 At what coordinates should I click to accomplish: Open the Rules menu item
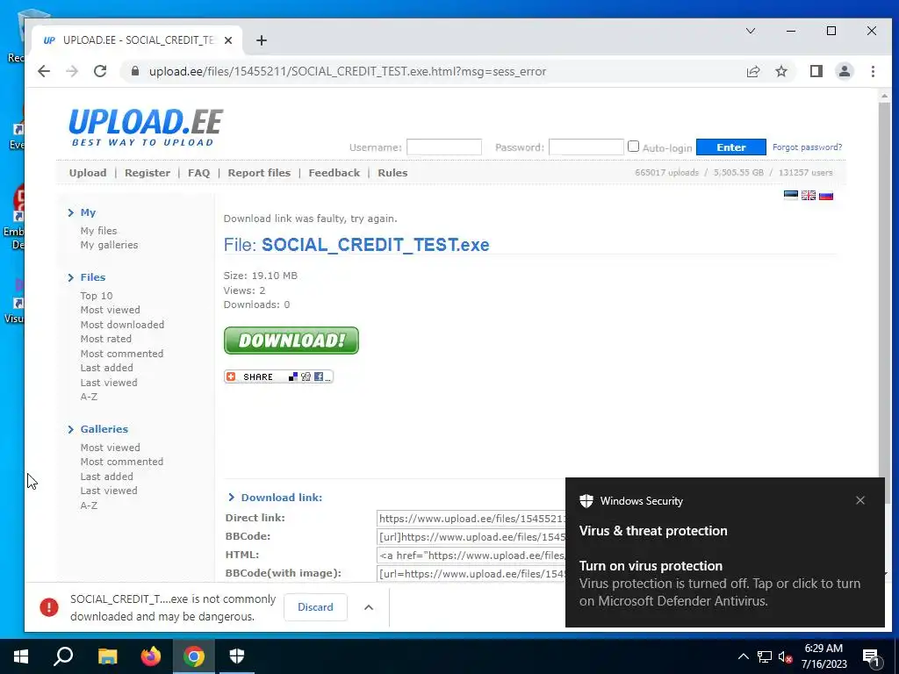[392, 173]
